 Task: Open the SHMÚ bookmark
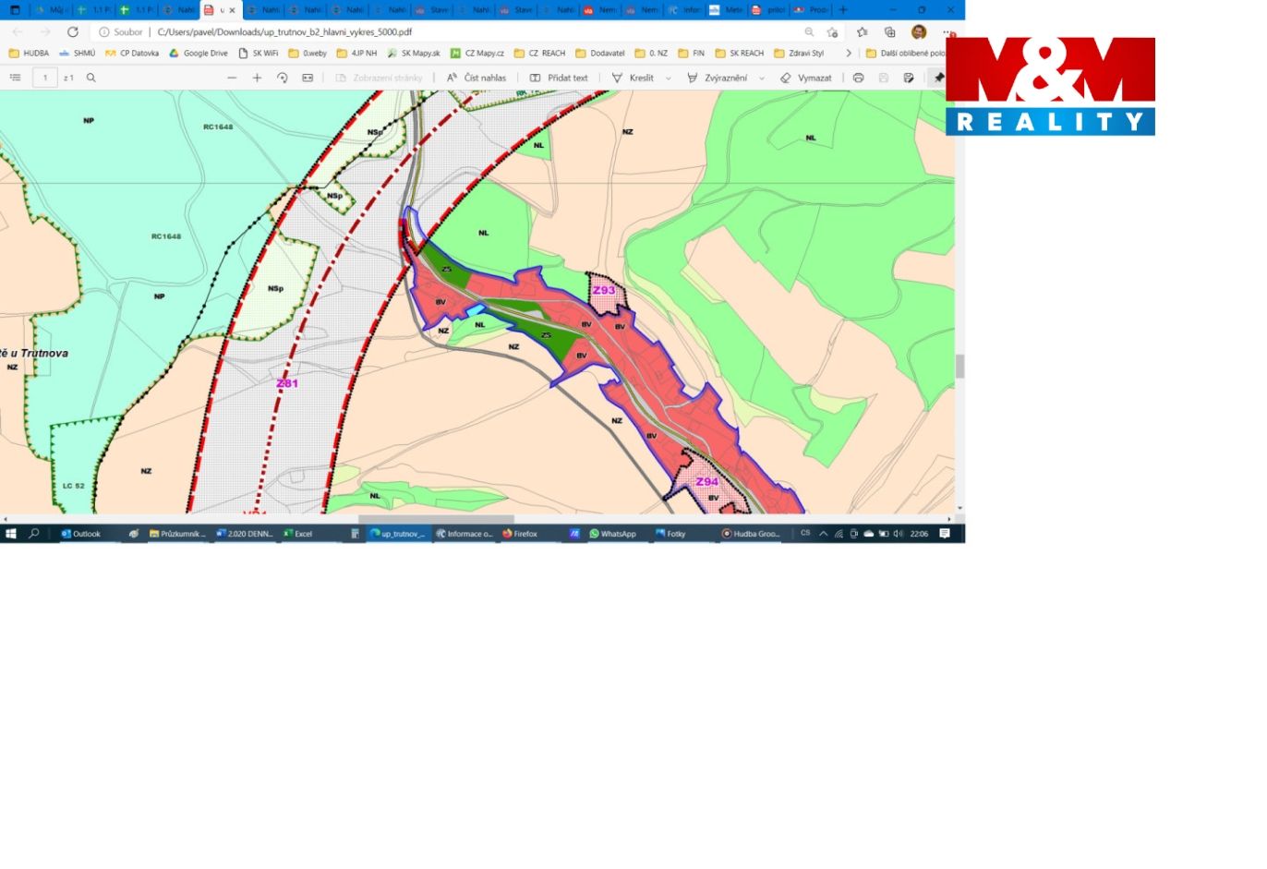coord(78,54)
